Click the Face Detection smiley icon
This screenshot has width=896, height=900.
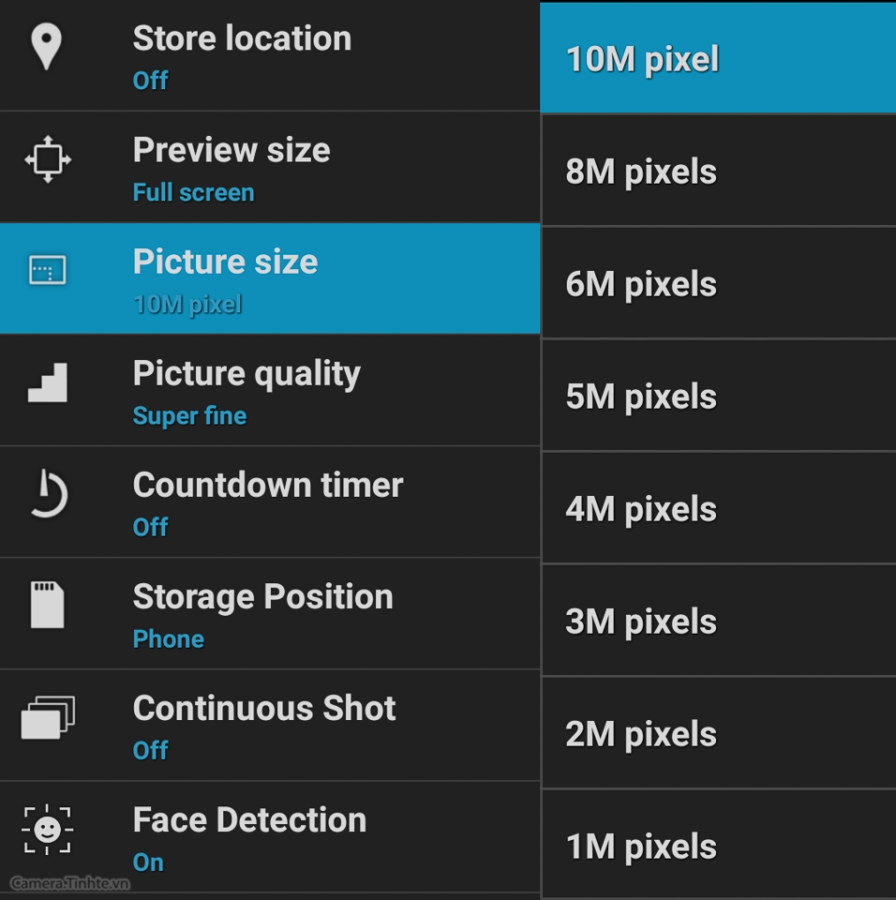(x=47, y=829)
